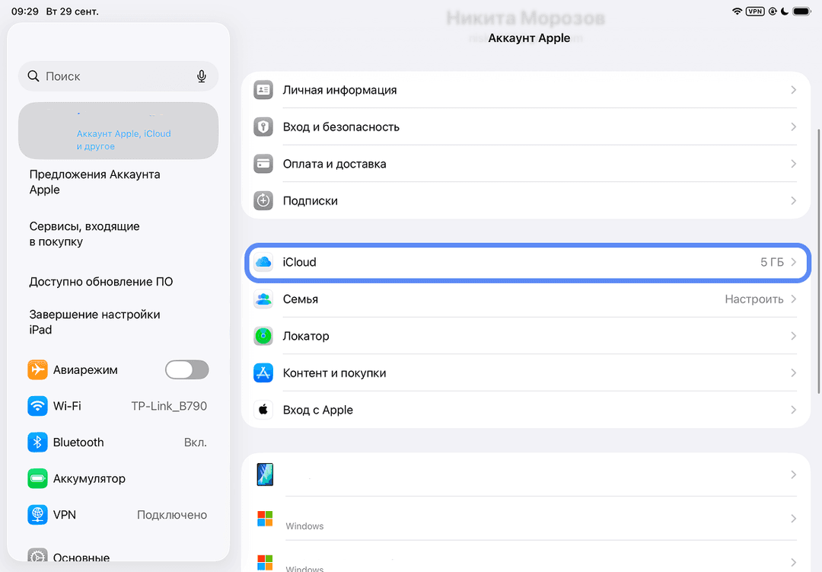Image resolution: width=822 pixels, height=572 pixels.
Task: Tap the microphone dictation icon in search
Action: tap(201, 77)
